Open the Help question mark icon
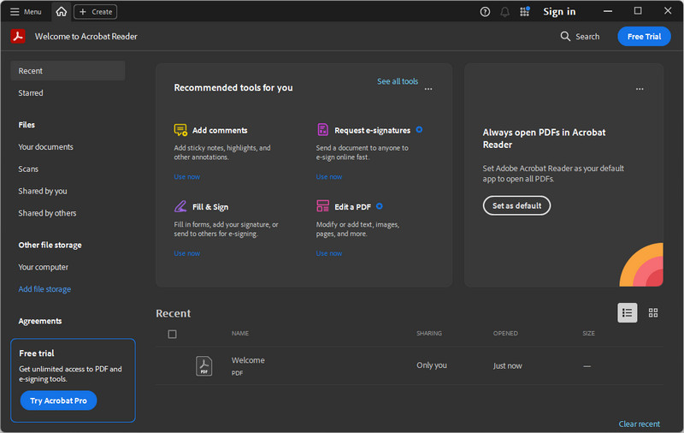The width and height of the screenshot is (684, 433). point(485,12)
